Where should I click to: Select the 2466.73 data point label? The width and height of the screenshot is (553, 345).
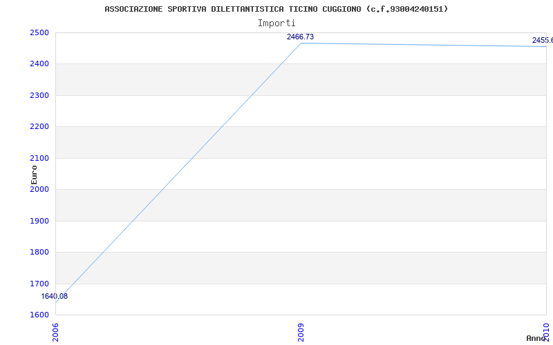click(x=300, y=37)
